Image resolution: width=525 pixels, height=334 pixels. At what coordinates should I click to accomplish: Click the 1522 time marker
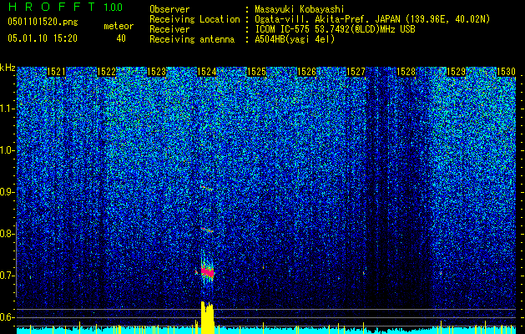106,72
